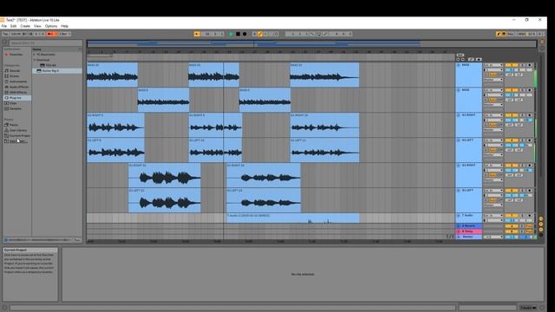Toggle first BASS track activator button
Viewport: 555px width, 312px height.
coord(512,65)
